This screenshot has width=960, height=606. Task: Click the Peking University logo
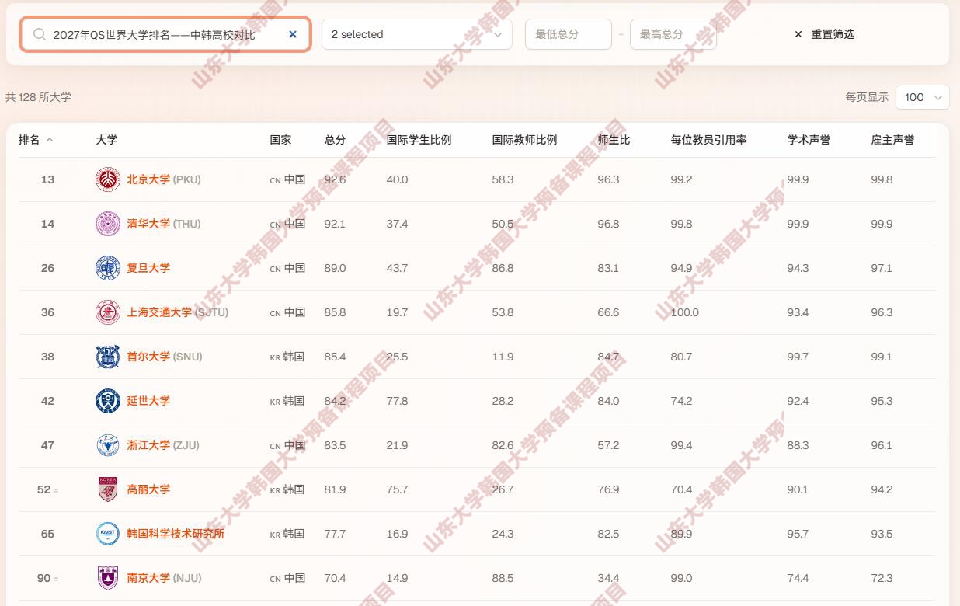[108, 179]
